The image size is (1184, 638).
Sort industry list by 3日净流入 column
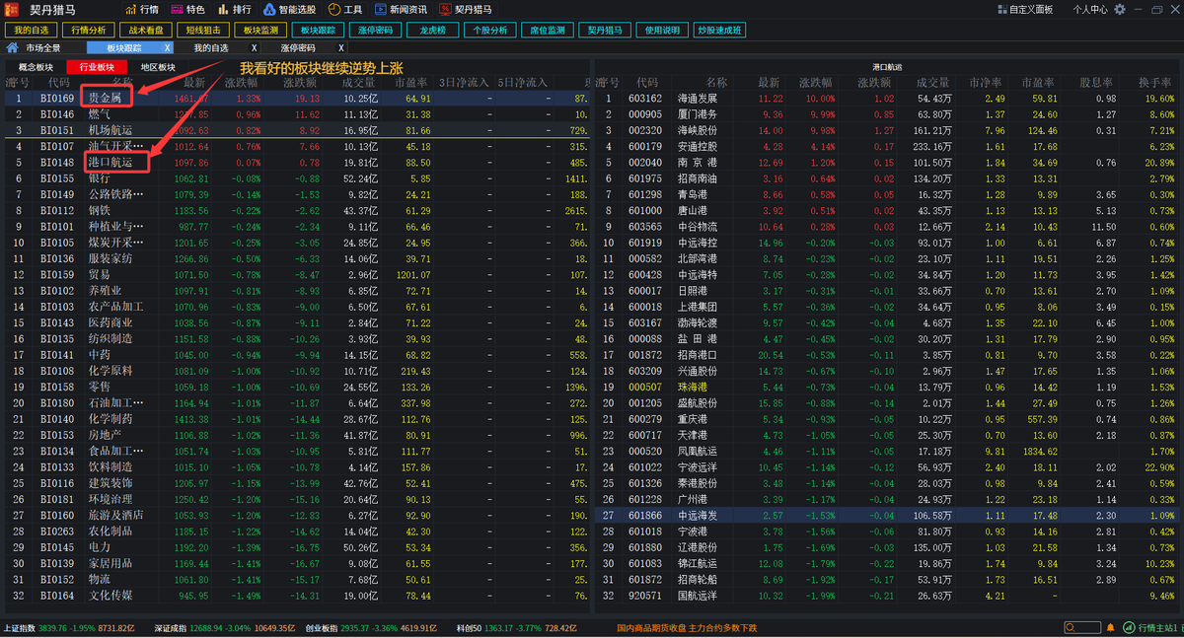click(463, 83)
